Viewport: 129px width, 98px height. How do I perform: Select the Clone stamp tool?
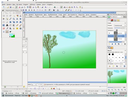[14, 28]
